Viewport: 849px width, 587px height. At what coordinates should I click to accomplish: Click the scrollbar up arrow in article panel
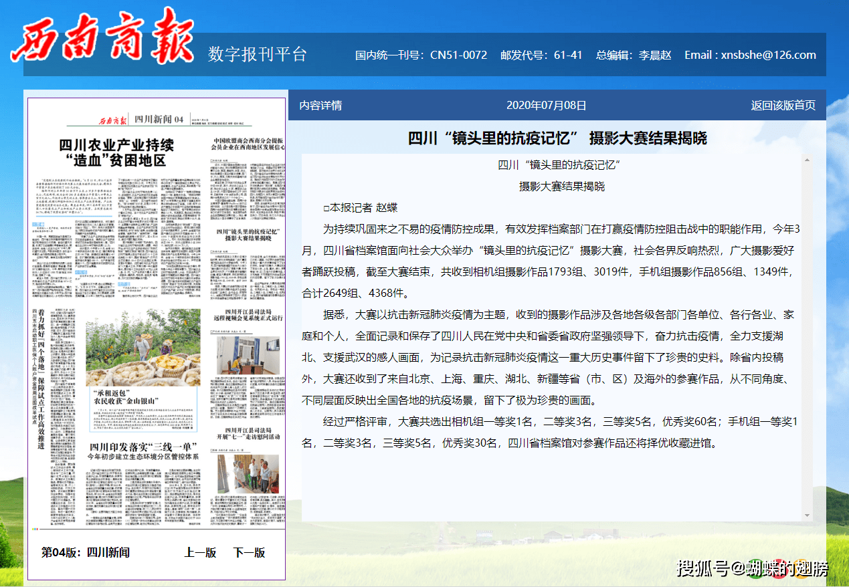(807, 160)
